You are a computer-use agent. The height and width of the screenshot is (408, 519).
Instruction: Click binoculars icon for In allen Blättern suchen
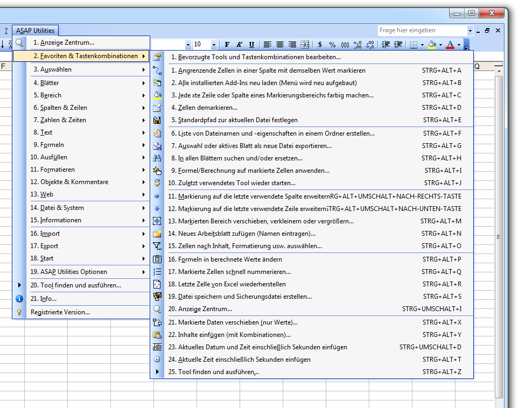[157, 158]
